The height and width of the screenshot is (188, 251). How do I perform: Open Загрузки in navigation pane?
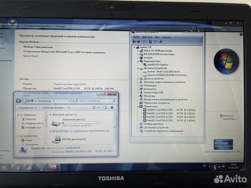click(x=31, y=119)
